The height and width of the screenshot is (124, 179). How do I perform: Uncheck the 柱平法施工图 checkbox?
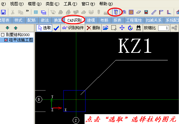click(6, 40)
